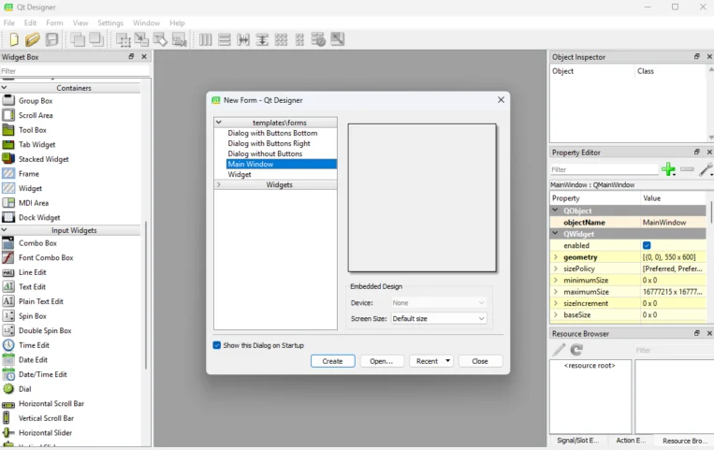Open the Form menu
714x450 pixels.
point(54,22)
